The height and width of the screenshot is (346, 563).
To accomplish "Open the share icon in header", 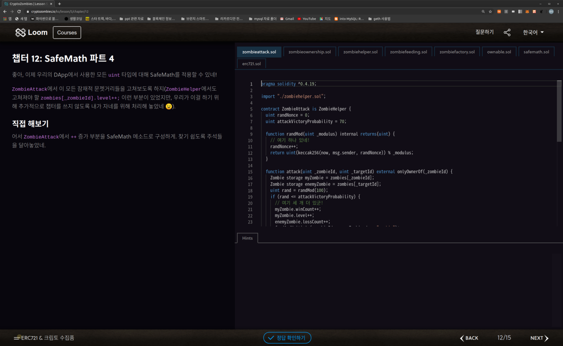I will (x=507, y=32).
